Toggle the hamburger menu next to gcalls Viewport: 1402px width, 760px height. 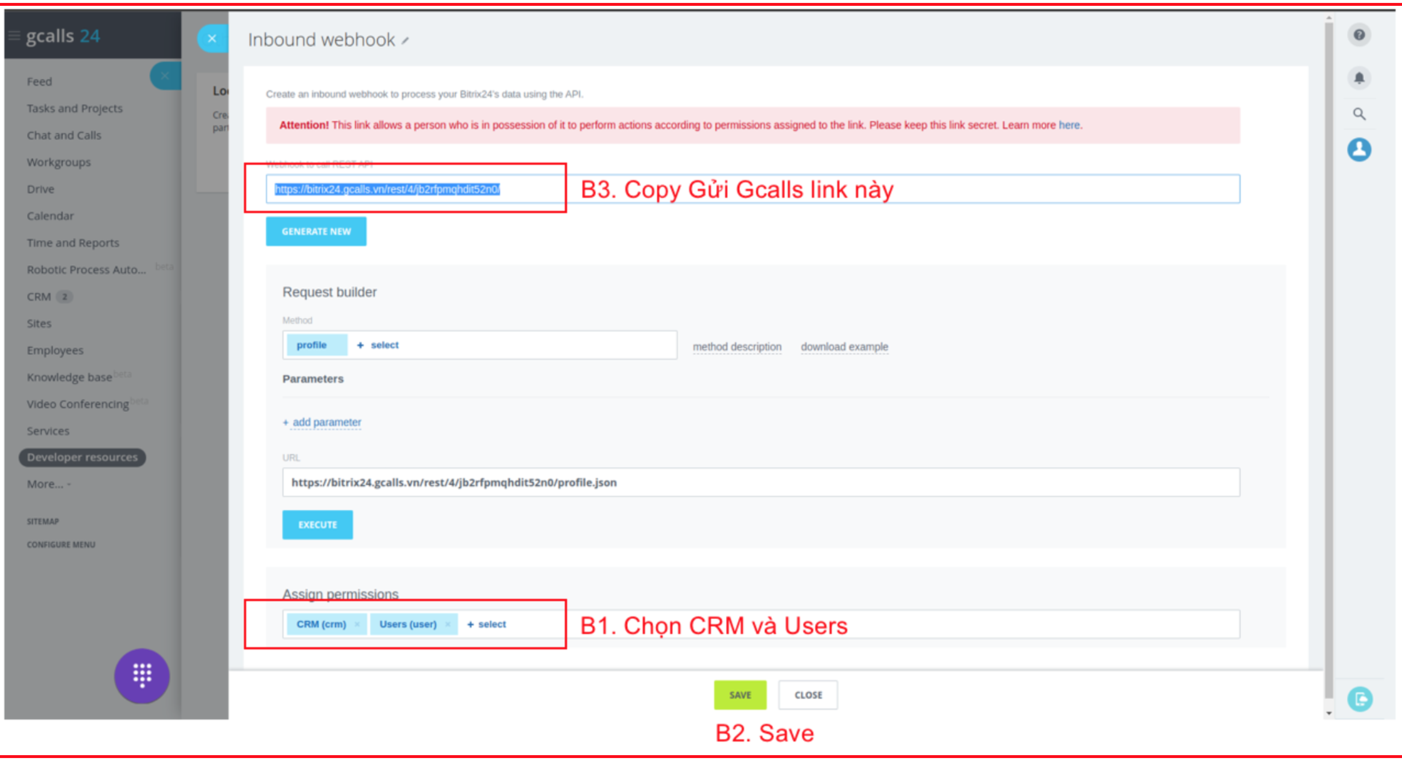click(x=14, y=36)
